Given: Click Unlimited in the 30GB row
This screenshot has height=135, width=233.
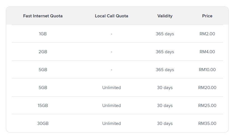Looking at the screenshot, I should (112, 124).
